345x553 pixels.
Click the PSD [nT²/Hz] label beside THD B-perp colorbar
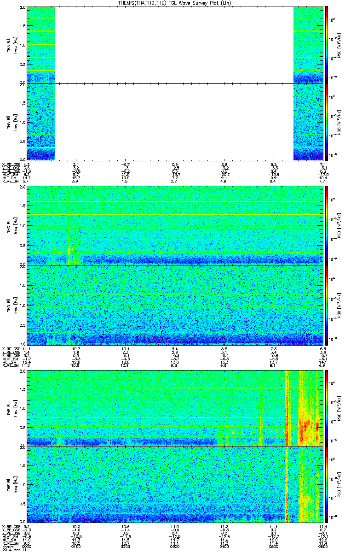coord(339,225)
